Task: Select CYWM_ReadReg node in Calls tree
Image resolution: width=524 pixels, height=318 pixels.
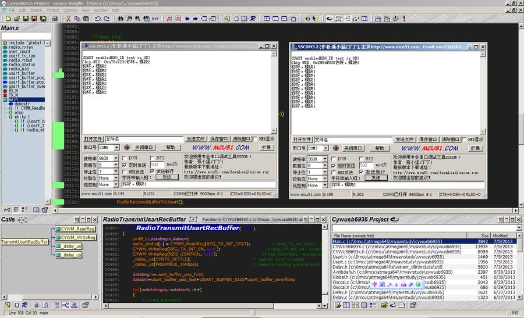Action: pos(75,229)
